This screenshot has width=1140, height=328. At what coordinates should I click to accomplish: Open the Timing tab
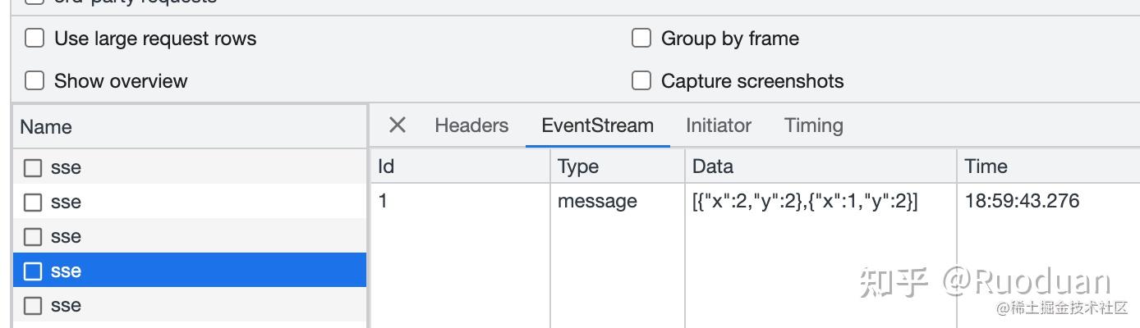813,125
